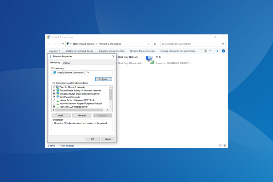
Task: Click the search magnifier icon
Action: coord(222,44)
